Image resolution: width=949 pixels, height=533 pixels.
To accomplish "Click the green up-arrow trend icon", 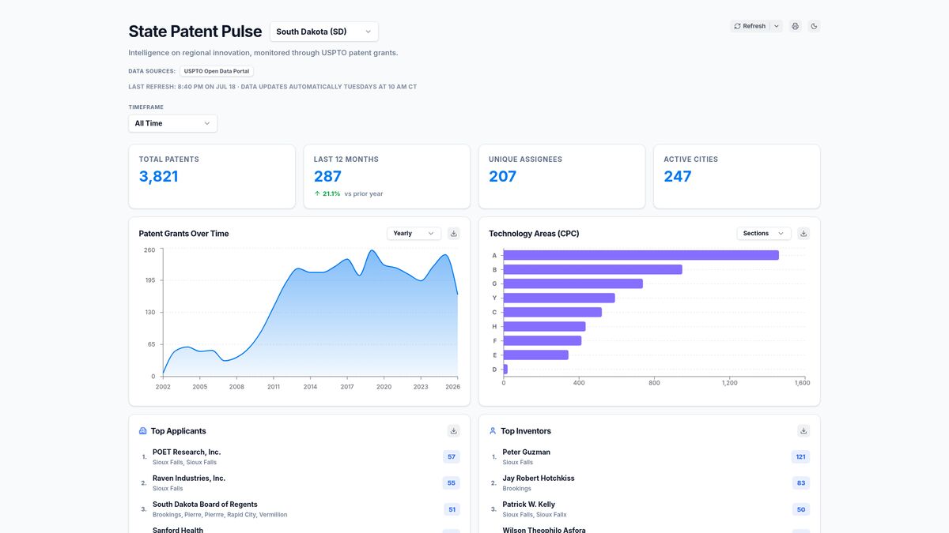I will pyautogui.click(x=317, y=193).
